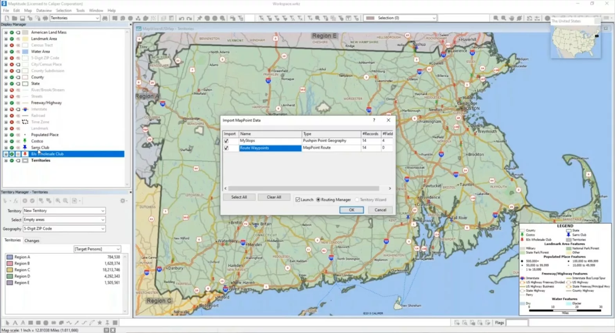Uncheck the Import checkbox for MyStops
The image size is (615, 333).
click(x=226, y=141)
